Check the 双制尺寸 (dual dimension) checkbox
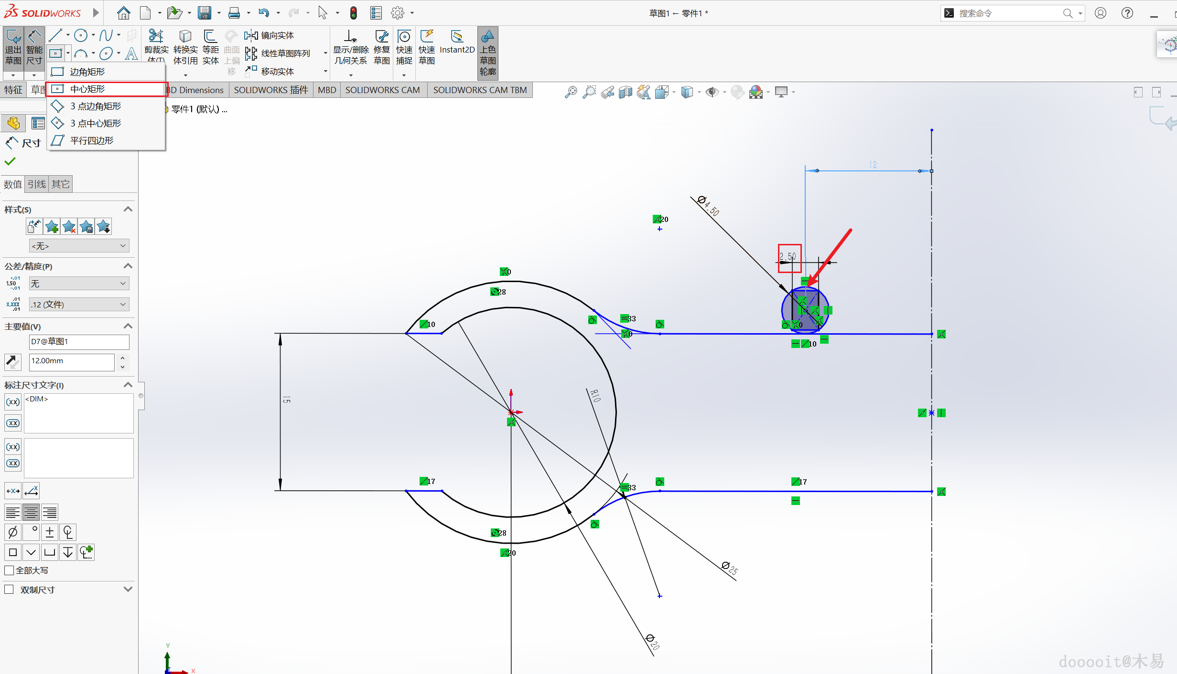 click(x=9, y=590)
